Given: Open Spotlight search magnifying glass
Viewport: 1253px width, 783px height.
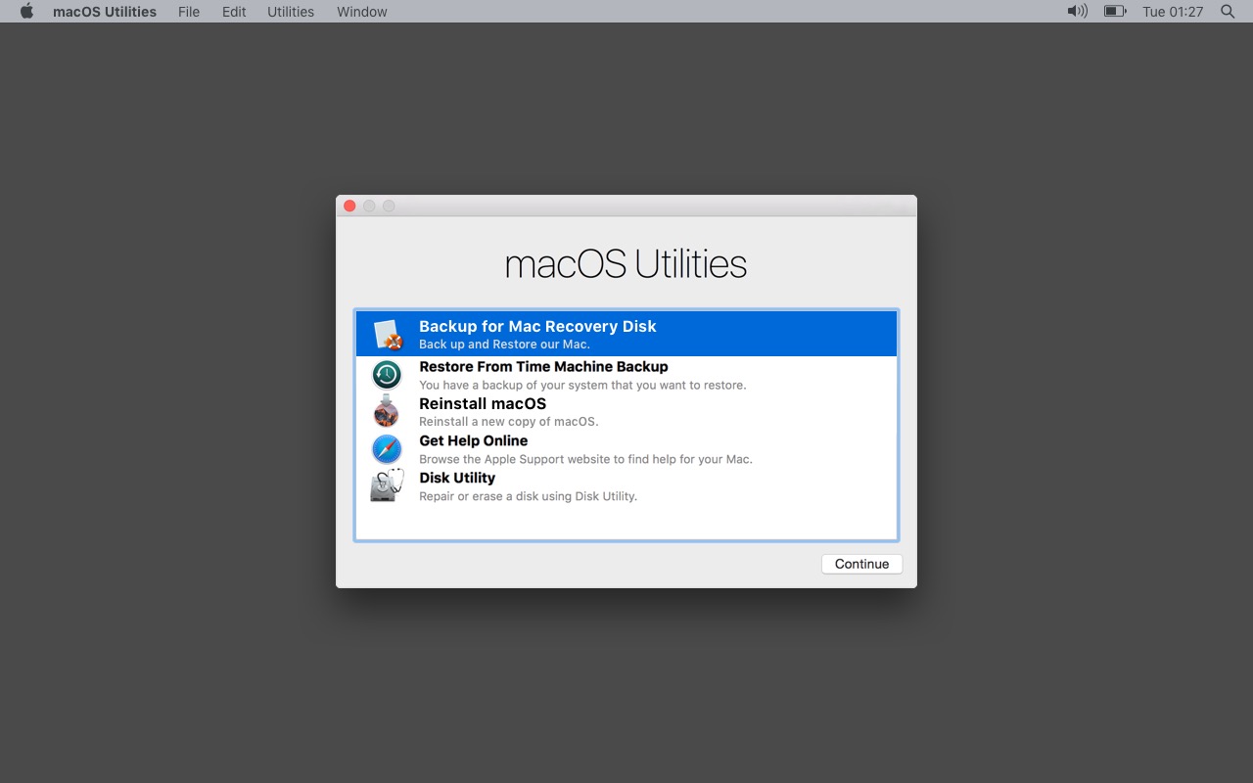Looking at the screenshot, I should coord(1228,12).
